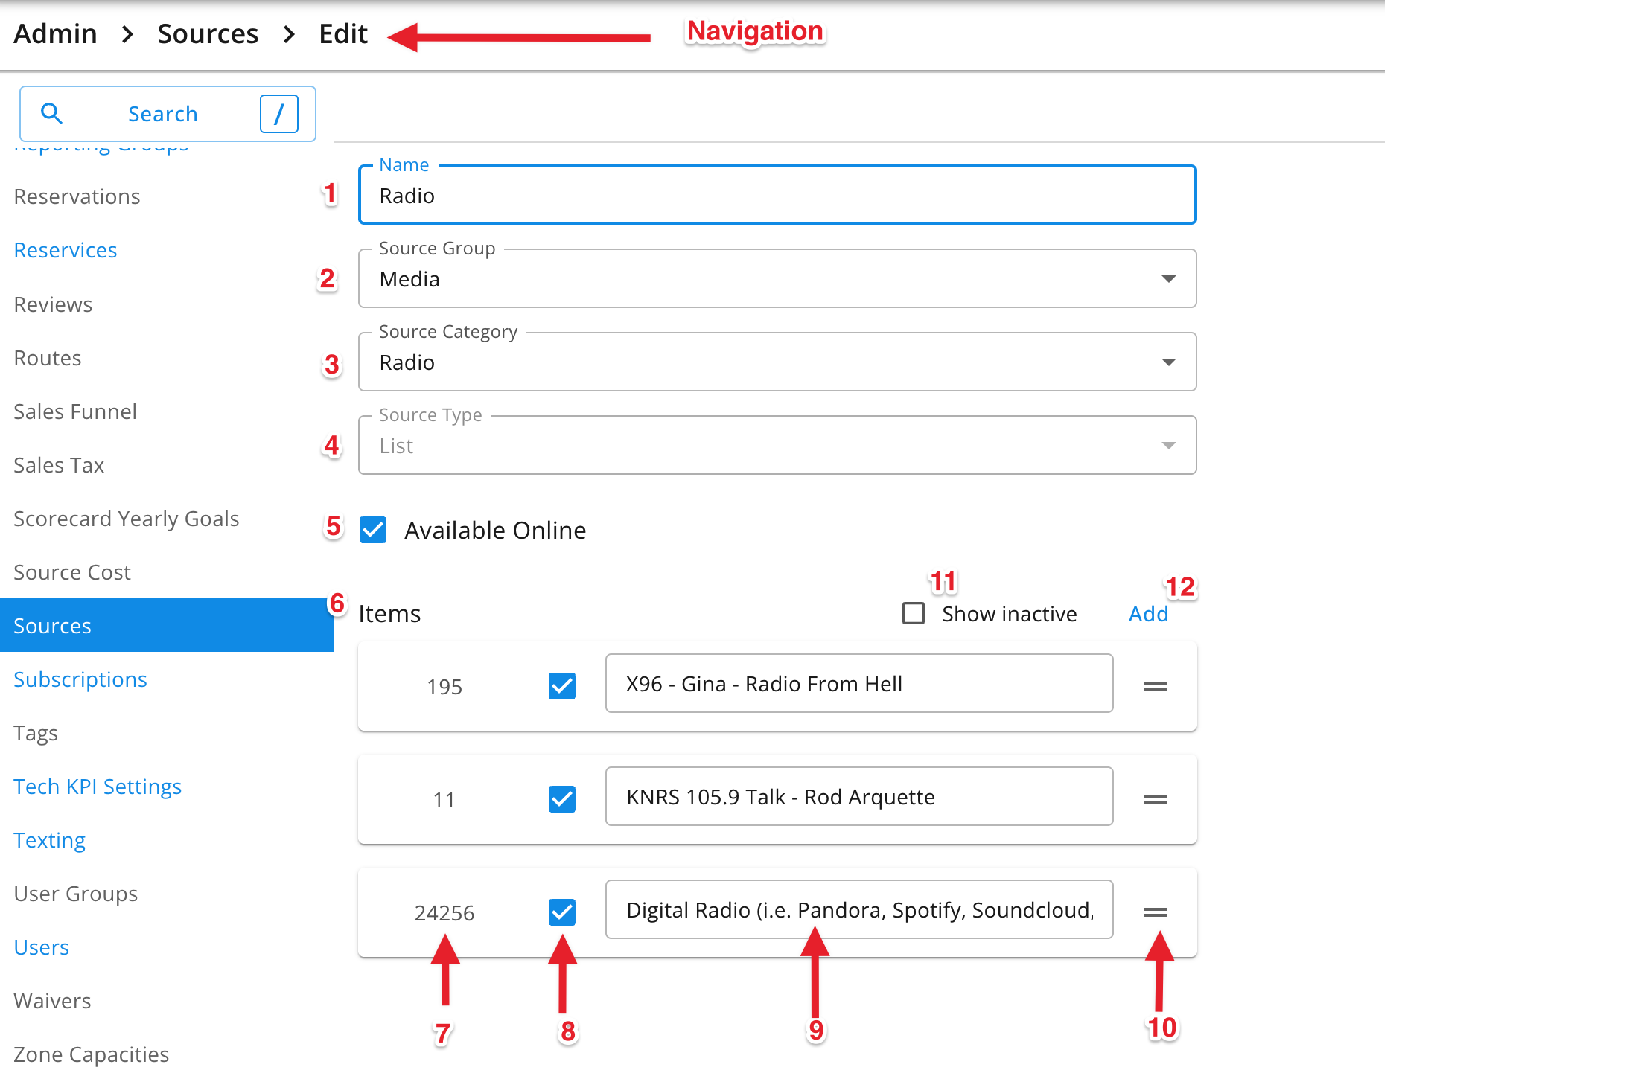
Task: Open Sales Tax admin page
Action: tap(59, 465)
